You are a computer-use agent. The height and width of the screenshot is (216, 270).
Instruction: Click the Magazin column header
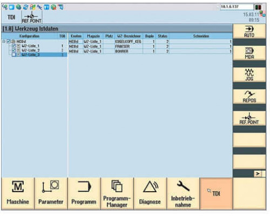[93, 36]
